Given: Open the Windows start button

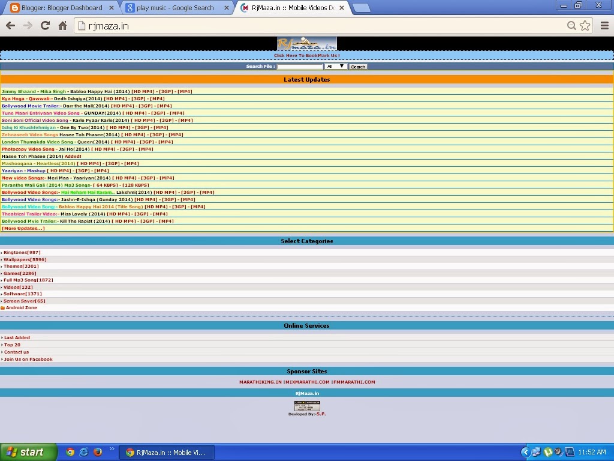Looking at the screenshot, I should coord(29,452).
